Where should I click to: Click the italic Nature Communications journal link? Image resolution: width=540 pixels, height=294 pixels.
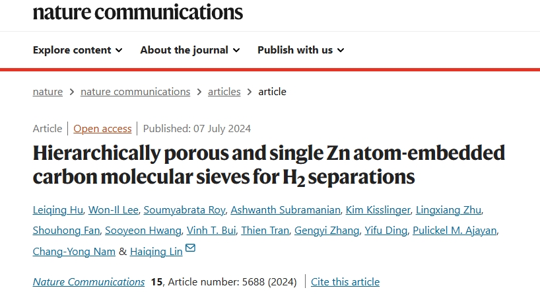[88, 281]
